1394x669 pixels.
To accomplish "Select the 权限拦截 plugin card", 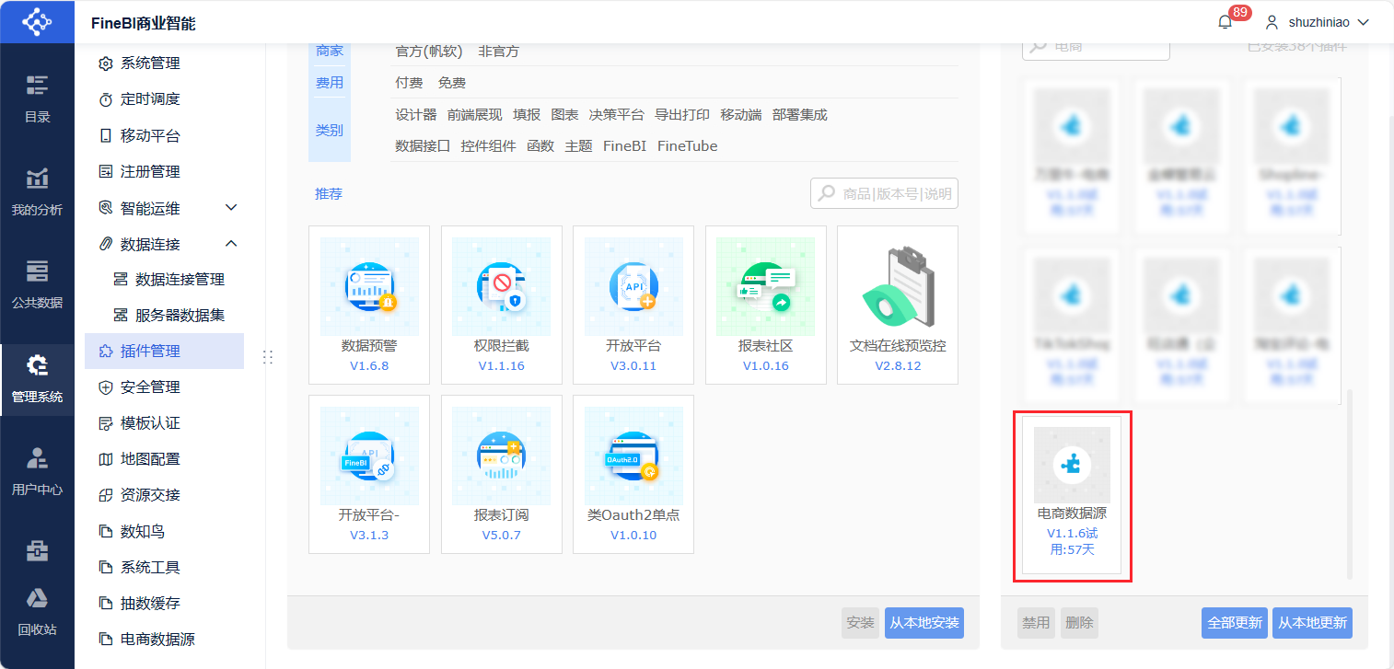I will tap(501, 305).
